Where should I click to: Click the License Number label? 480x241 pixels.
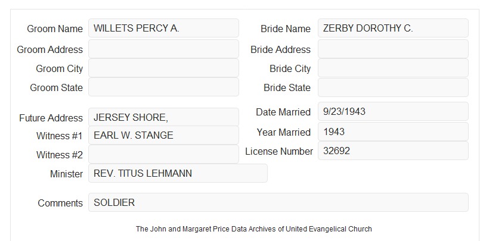point(279,152)
